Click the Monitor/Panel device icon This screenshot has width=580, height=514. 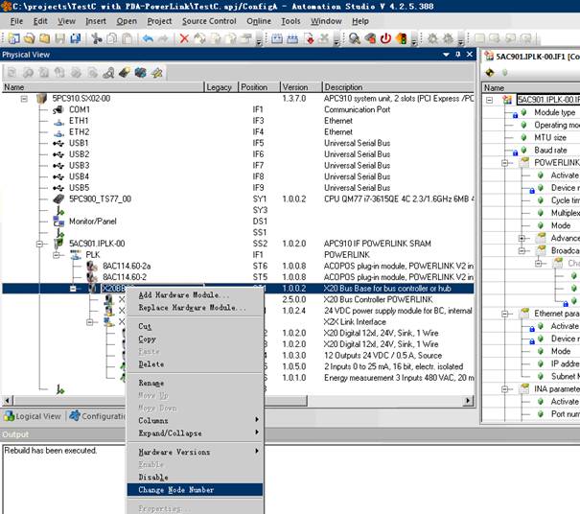coord(57,221)
